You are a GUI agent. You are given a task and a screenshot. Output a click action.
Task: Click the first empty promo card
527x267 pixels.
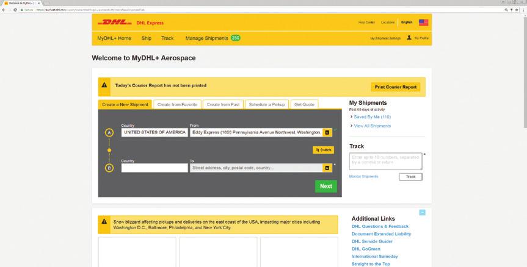(137, 252)
